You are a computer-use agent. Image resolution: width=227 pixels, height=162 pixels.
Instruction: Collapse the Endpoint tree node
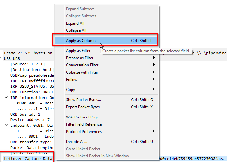pyautogui.click(x=7, y=125)
